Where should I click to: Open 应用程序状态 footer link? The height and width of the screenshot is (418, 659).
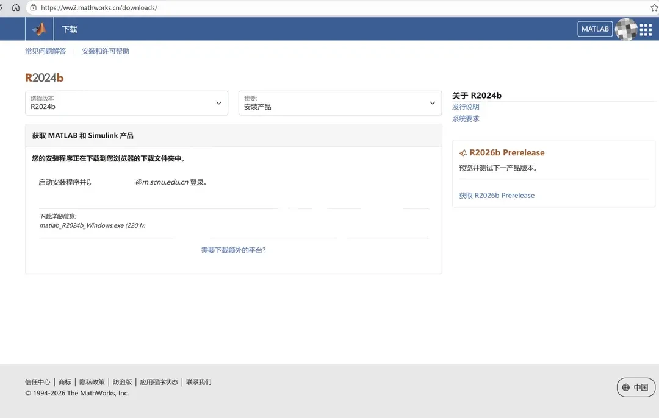(159, 382)
